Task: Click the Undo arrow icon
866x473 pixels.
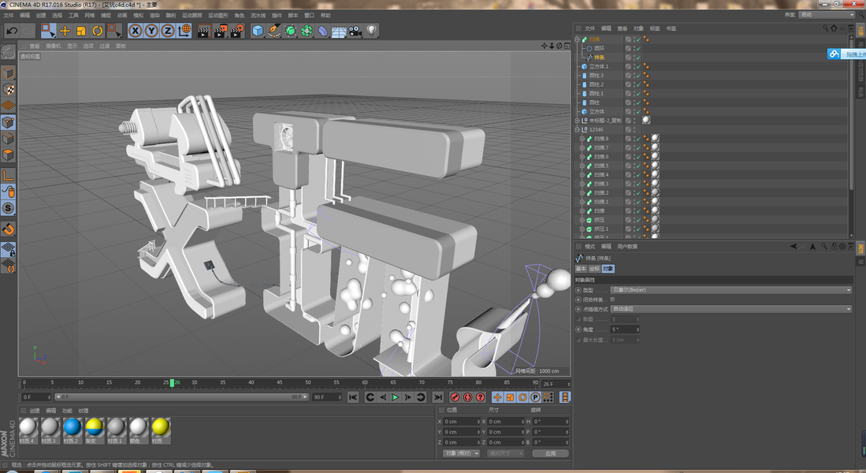Action: pos(12,31)
